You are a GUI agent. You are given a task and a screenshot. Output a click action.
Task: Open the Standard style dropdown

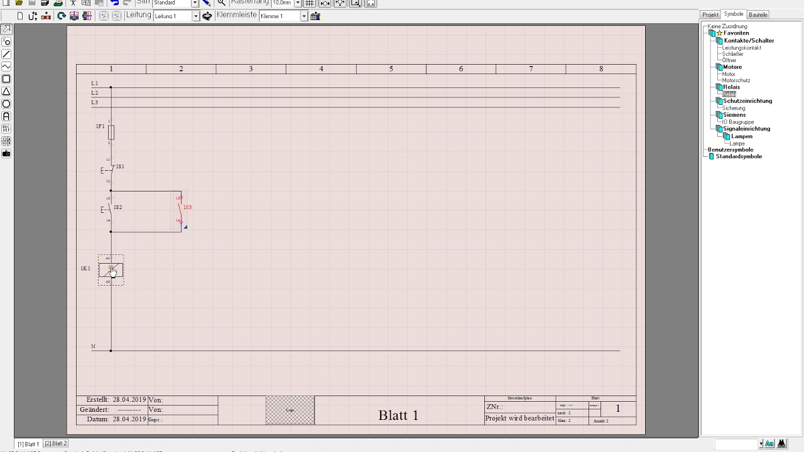195,3
